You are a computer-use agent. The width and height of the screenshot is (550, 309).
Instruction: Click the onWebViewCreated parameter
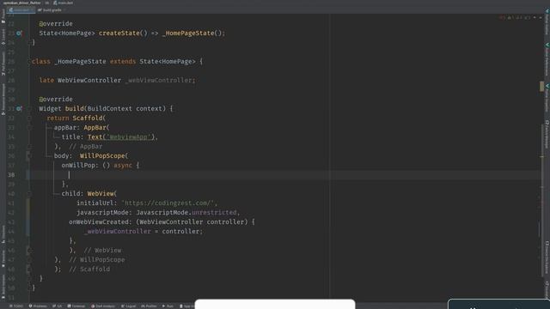tap(101, 222)
